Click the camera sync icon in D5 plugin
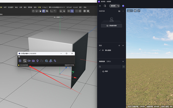This screenshot has width=173, height=108. pyautogui.click(x=29, y=61)
